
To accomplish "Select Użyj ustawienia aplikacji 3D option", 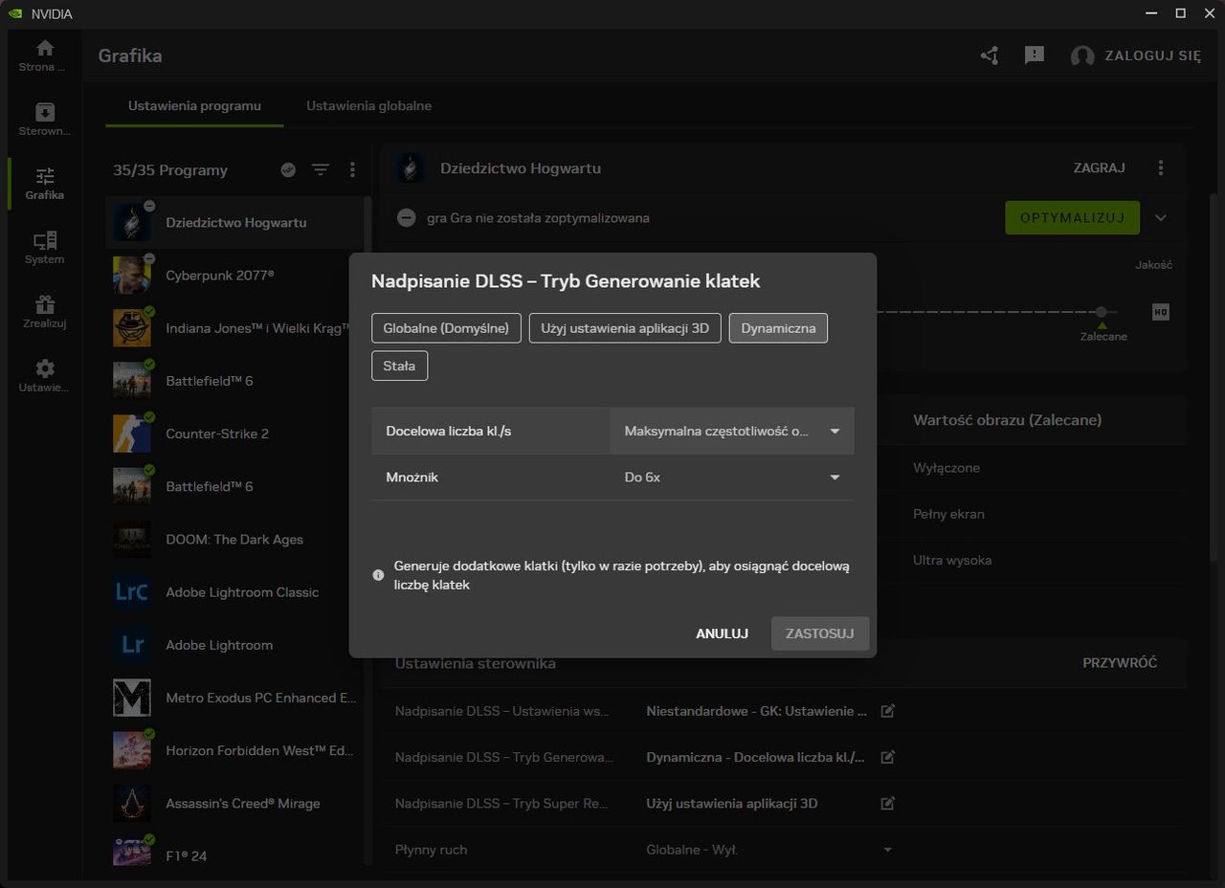I will 625,328.
